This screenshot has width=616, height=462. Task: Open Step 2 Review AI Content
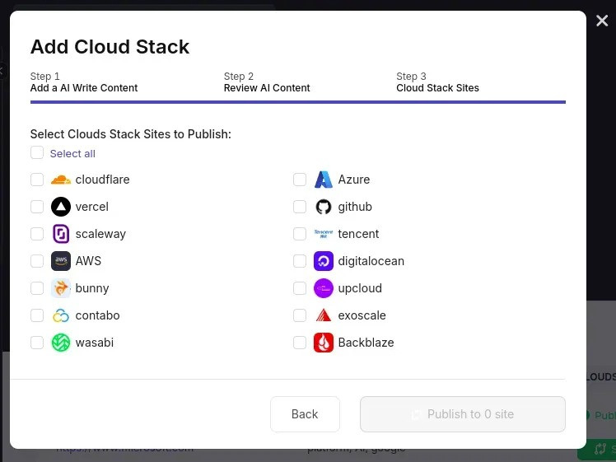[x=267, y=82]
